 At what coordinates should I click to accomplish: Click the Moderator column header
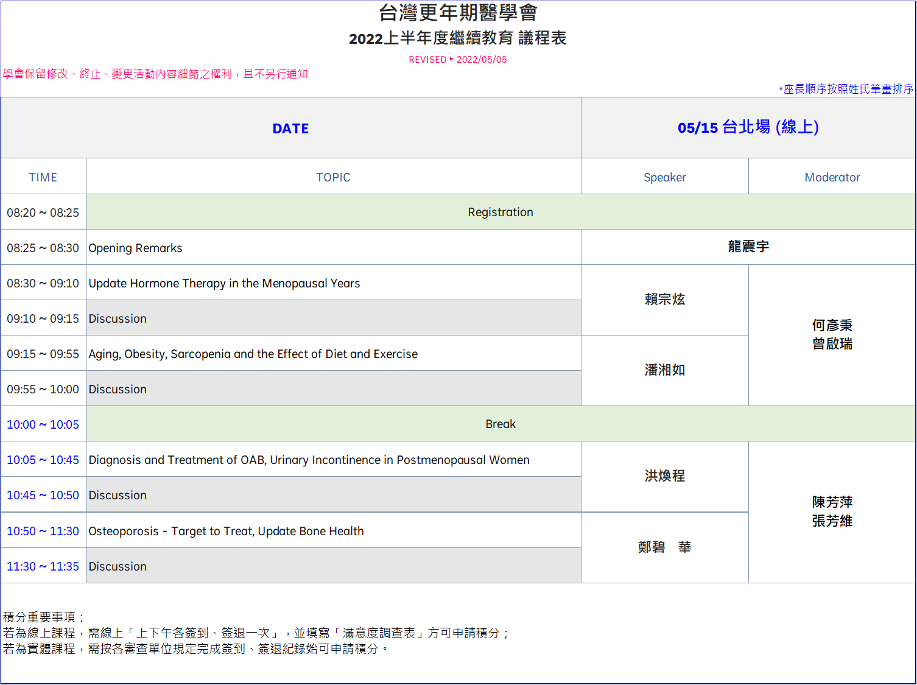click(832, 177)
